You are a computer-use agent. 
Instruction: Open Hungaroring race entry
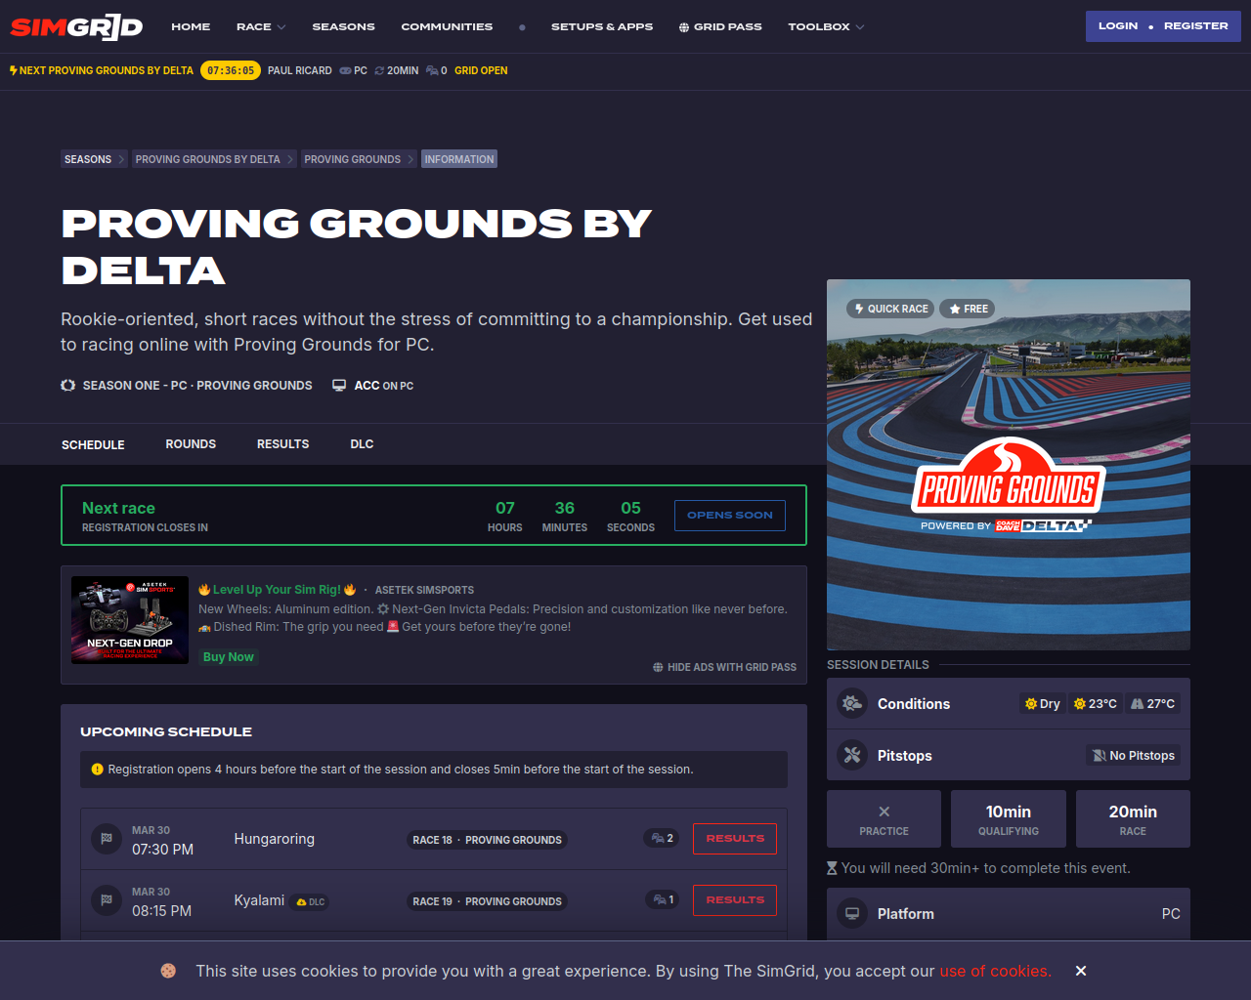275,839
